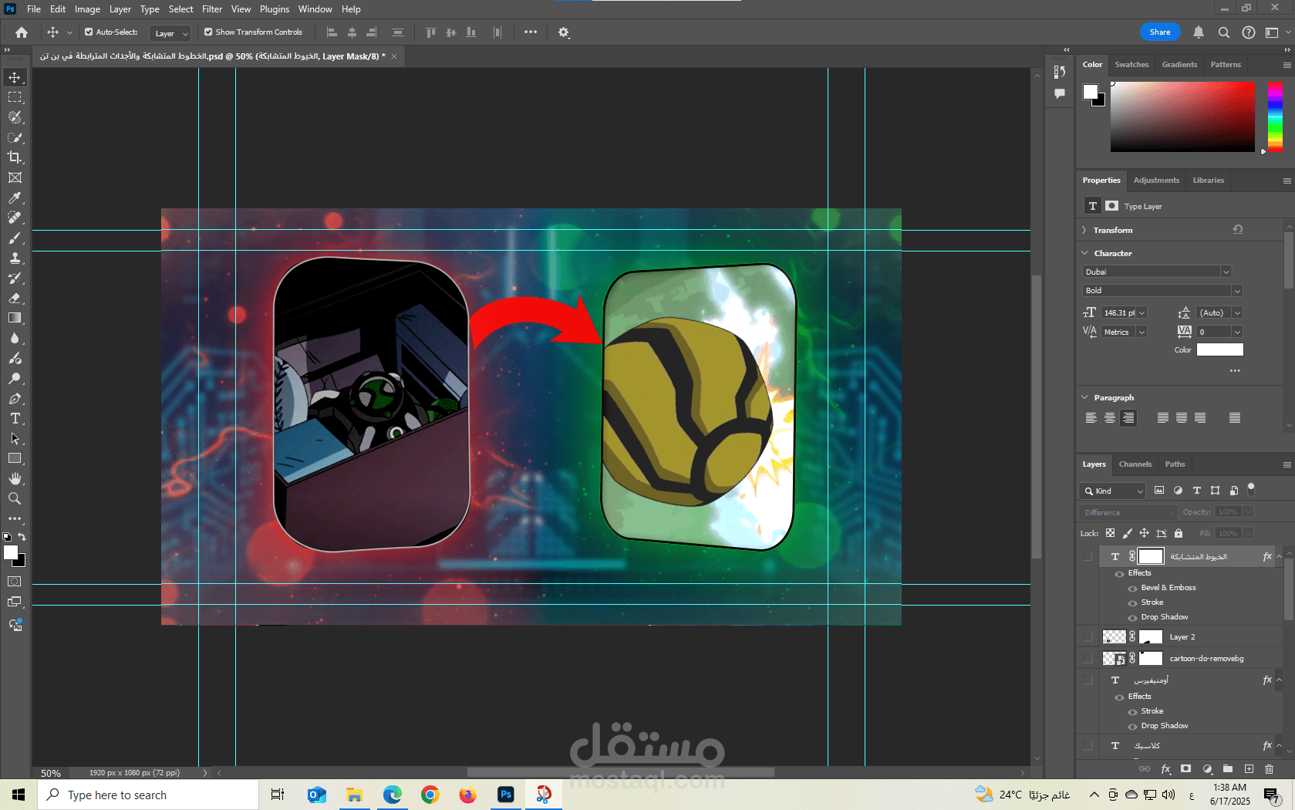Image resolution: width=1295 pixels, height=810 pixels.
Task: Toggle the layer filter on/off switch
Action: point(1251,488)
